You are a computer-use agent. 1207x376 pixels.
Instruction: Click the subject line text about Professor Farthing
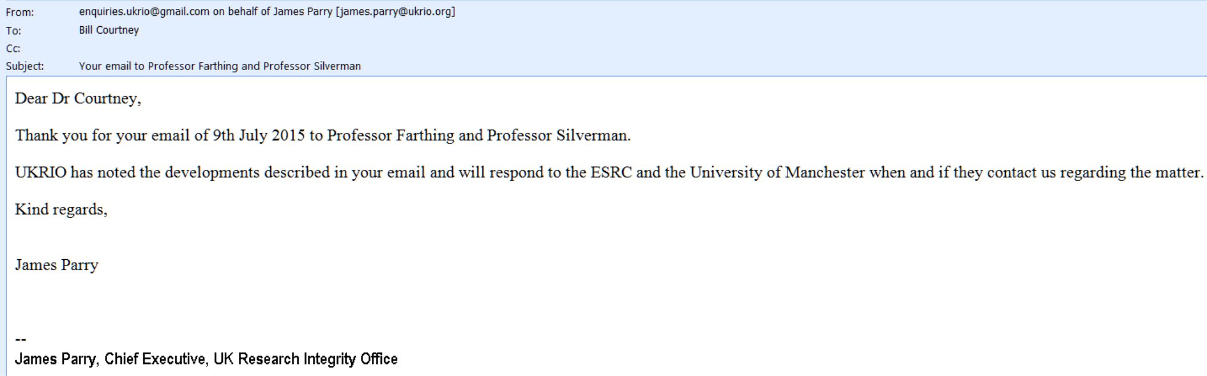220,66
